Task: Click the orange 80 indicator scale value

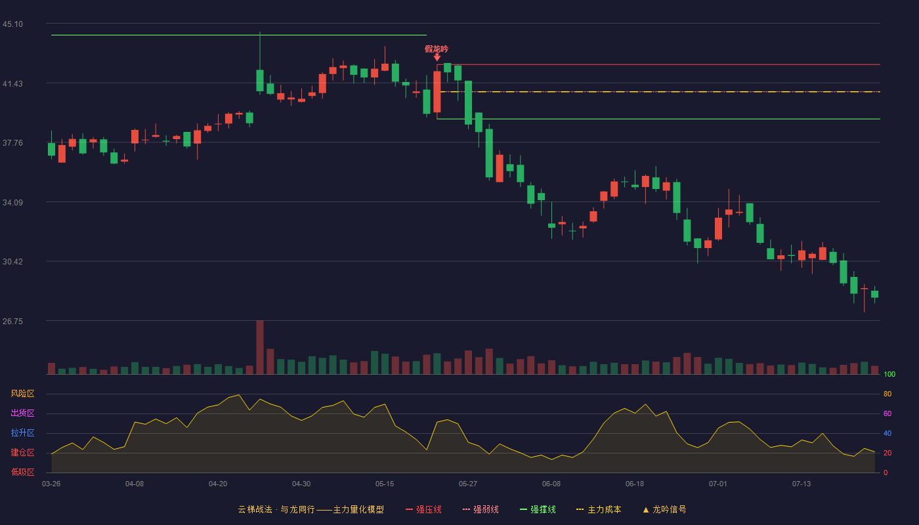Action: (x=887, y=394)
